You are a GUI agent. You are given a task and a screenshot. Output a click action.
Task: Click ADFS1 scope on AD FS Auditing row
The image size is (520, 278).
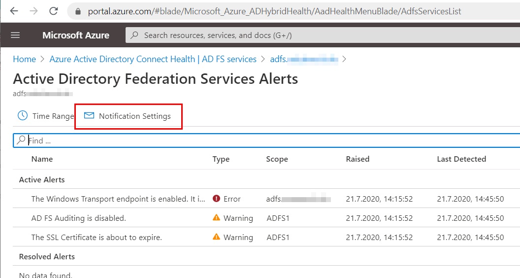click(x=278, y=218)
